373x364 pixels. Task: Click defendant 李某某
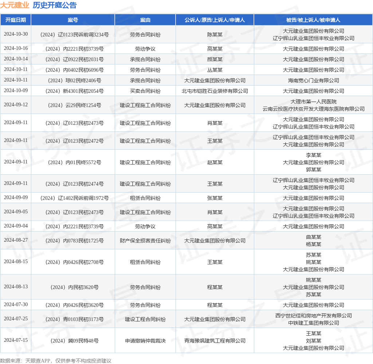[314, 155]
